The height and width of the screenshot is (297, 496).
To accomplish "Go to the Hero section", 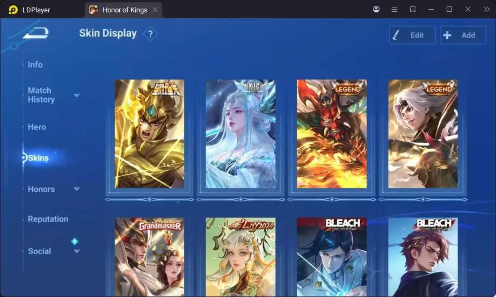I will 37,127.
